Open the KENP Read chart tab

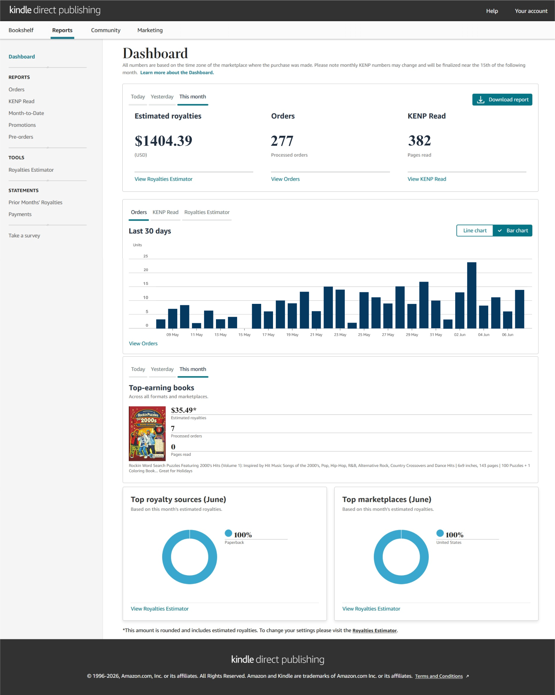coord(165,212)
